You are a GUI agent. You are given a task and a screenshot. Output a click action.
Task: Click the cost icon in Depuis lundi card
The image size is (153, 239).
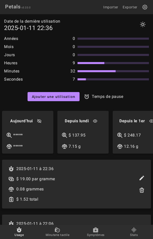[65, 135]
